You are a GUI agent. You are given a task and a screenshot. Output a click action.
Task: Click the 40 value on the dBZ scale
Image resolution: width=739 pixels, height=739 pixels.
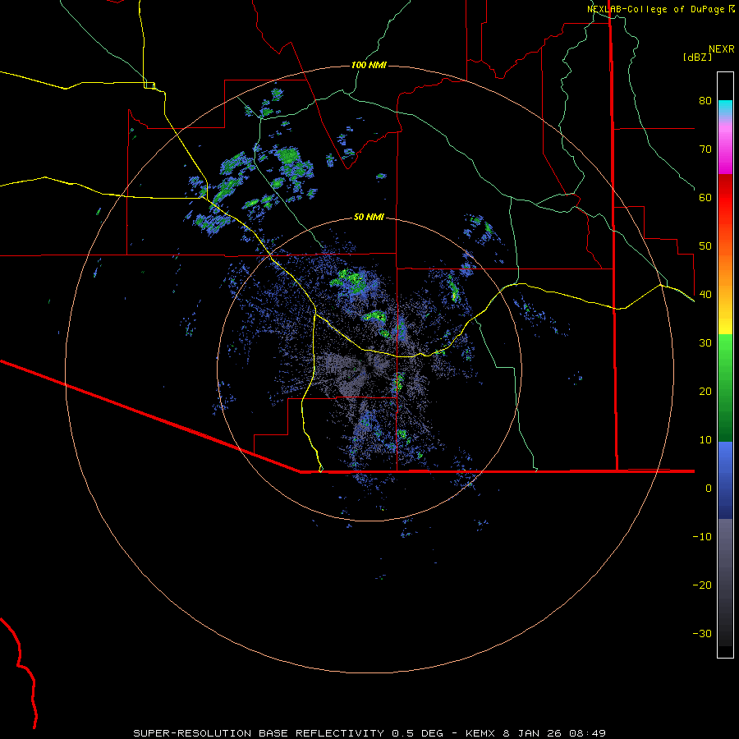tap(705, 295)
